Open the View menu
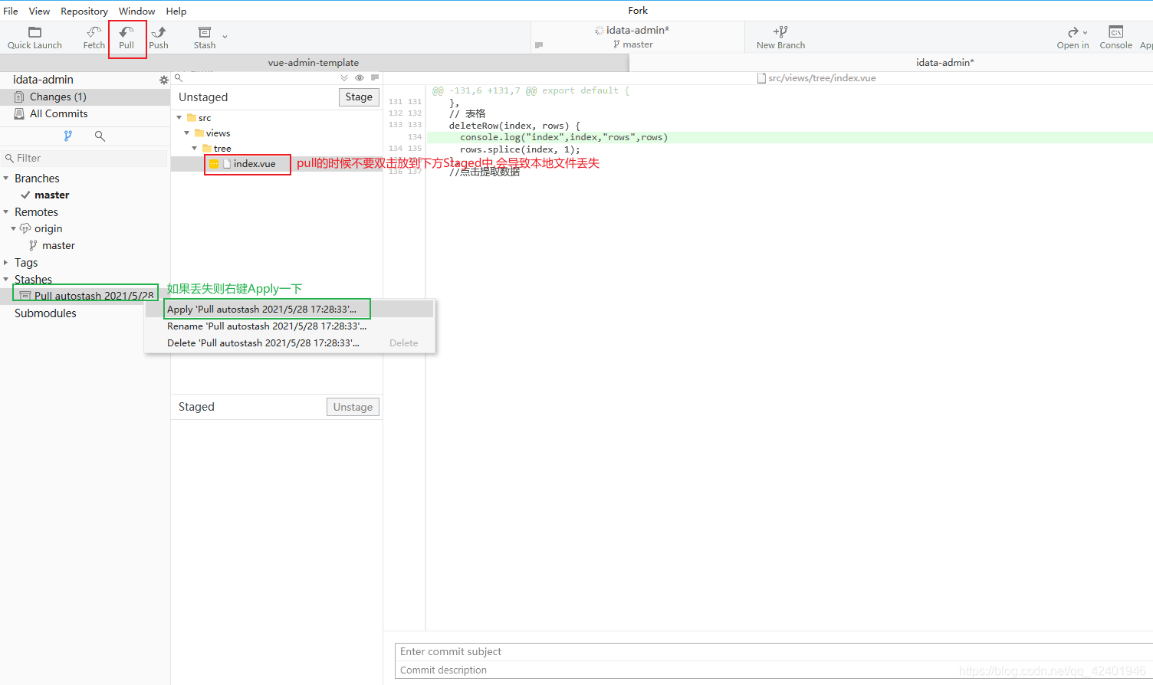The width and height of the screenshot is (1153, 685). point(39,11)
